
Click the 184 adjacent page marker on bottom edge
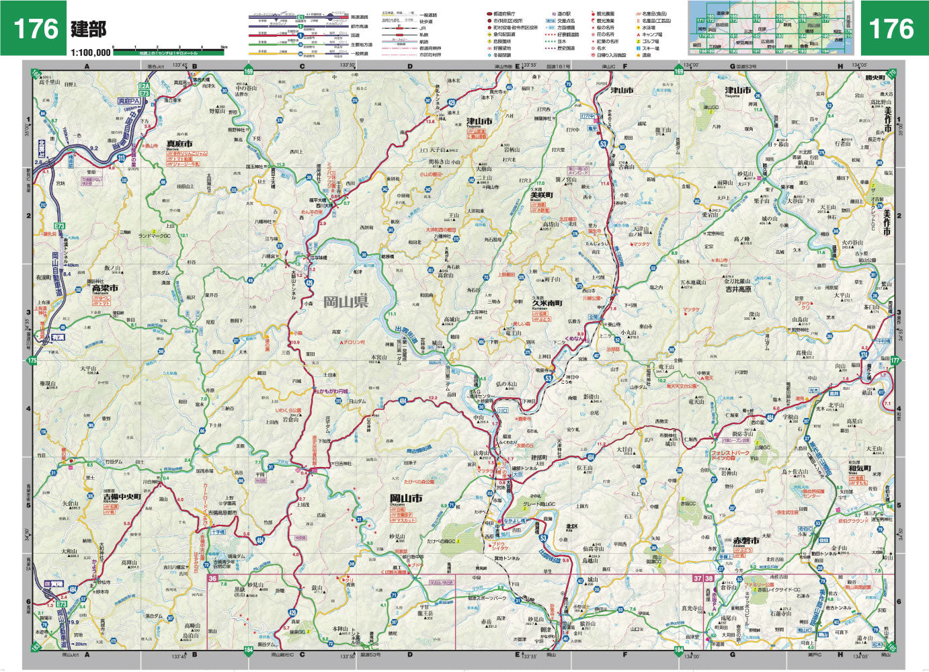249,650
